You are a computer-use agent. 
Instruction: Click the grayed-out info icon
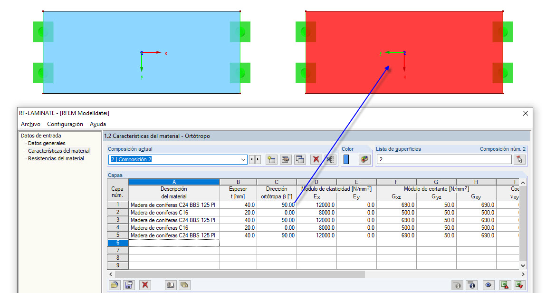click(458, 285)
